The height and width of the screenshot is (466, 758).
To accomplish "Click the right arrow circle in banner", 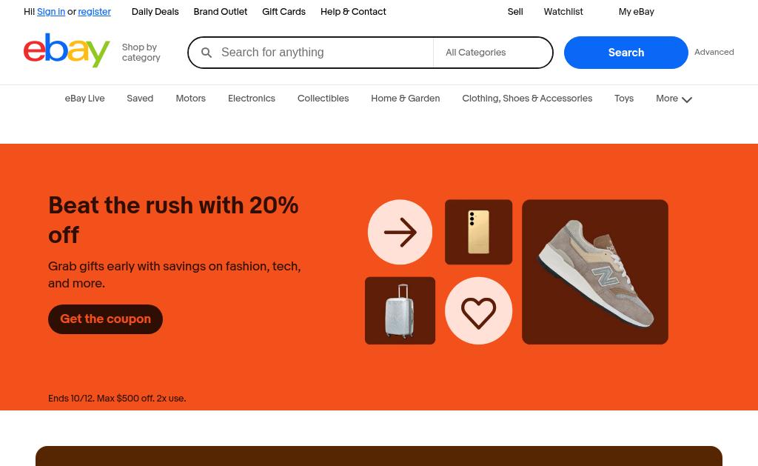I will click(x=400, y=232).
